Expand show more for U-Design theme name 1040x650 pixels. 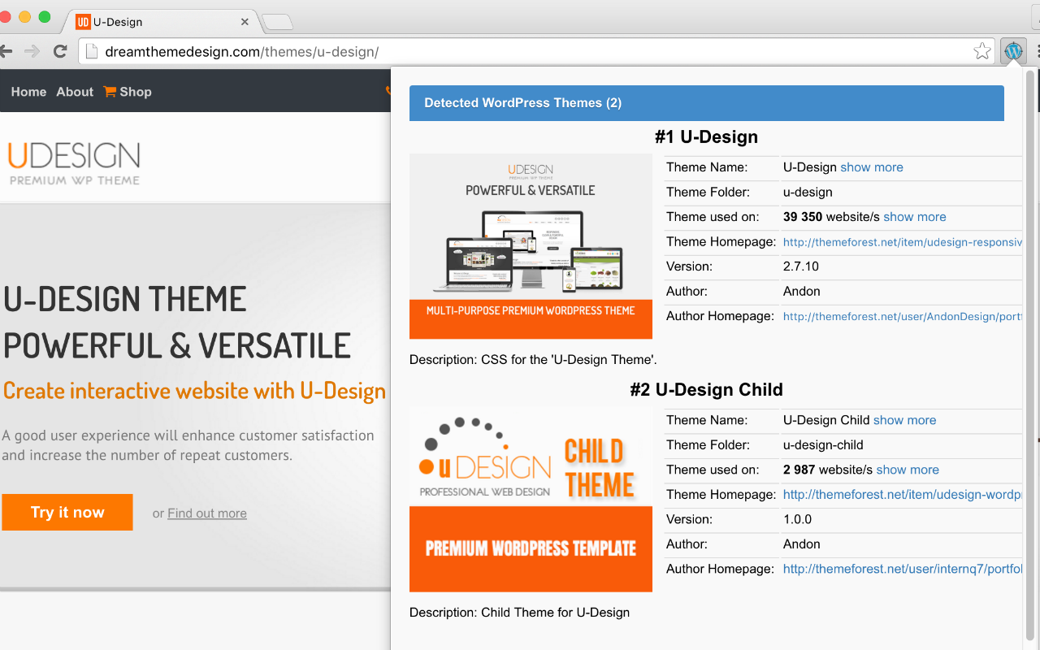(x=871, y=167)
